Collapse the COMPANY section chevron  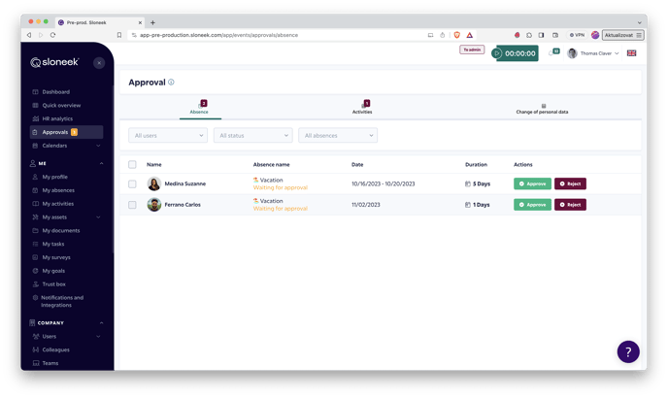(x=101, y=323)
